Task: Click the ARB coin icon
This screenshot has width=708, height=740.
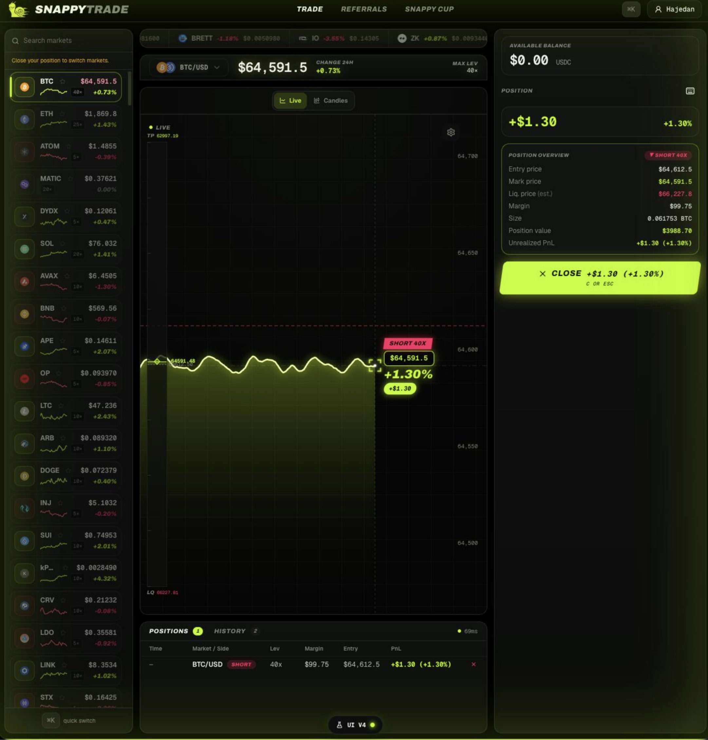Action: click(25, 444)
